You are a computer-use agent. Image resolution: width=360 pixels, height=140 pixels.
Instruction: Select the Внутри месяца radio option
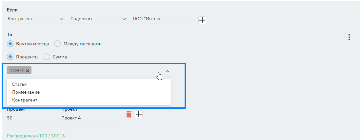pos(10,44)
